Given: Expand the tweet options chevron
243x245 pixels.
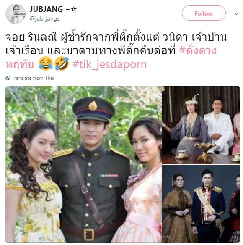Looking at the screenshot, I should point(236,14).
